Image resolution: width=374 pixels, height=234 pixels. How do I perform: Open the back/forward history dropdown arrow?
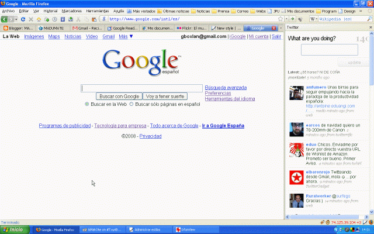pos(16,19)
